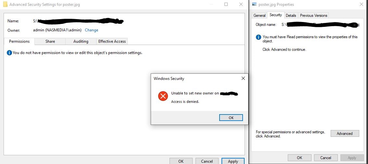
Task: Click the red error icon in Windows Security
Action: click(x=163, y=96)
